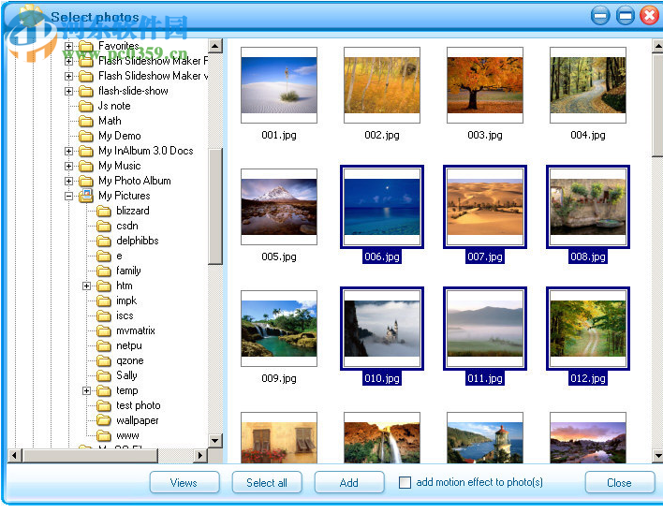Click the qzone folder icon
This screenshot has height=513, width=663.
(x=103, y=360)
